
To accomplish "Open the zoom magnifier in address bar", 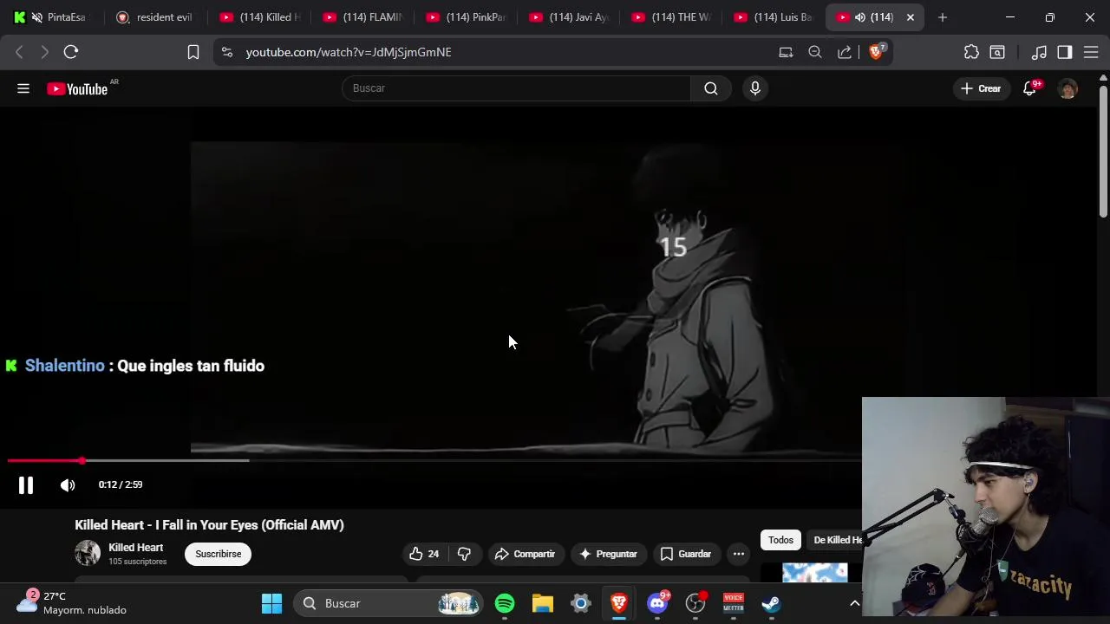I will coord(815,52).
